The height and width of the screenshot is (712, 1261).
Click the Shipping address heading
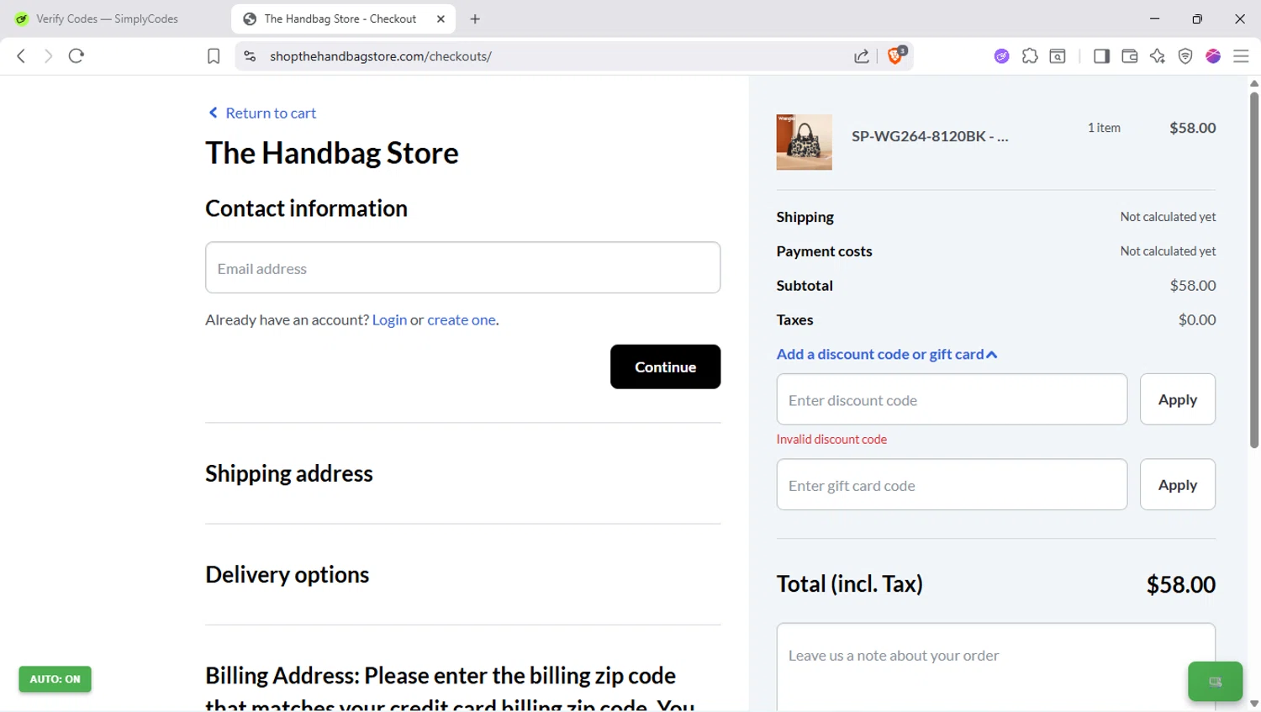(289, 473)
